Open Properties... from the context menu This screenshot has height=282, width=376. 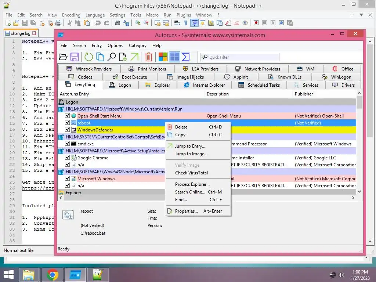pyautogui.click(x=198, y=211)
